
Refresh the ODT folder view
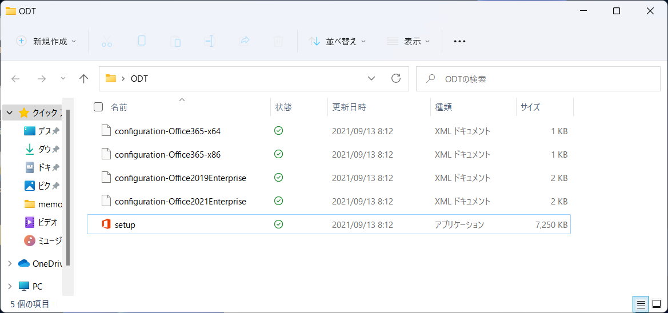(x=396, y=78)
